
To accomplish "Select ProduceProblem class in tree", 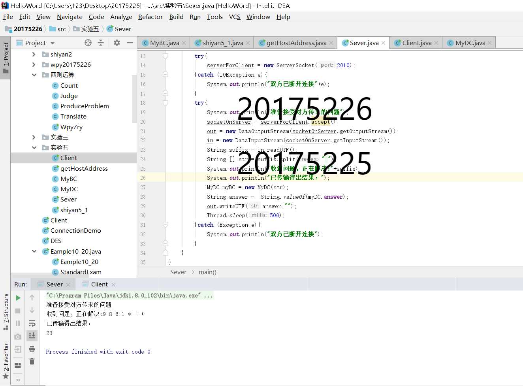I will 84,106.
